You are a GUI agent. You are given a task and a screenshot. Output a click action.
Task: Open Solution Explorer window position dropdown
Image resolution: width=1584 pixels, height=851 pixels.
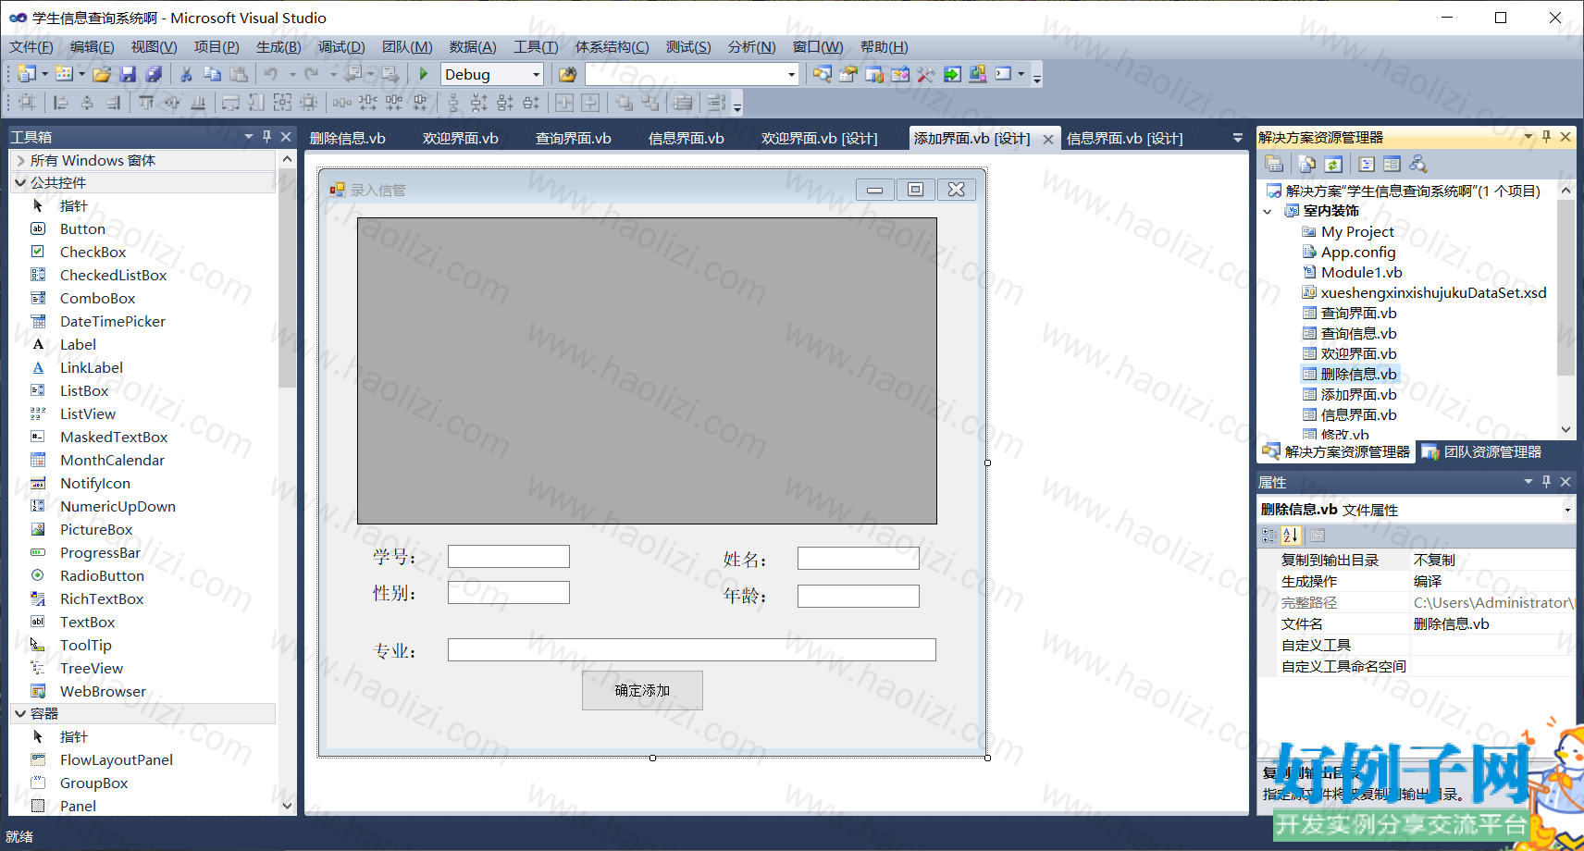point(1528,136)
